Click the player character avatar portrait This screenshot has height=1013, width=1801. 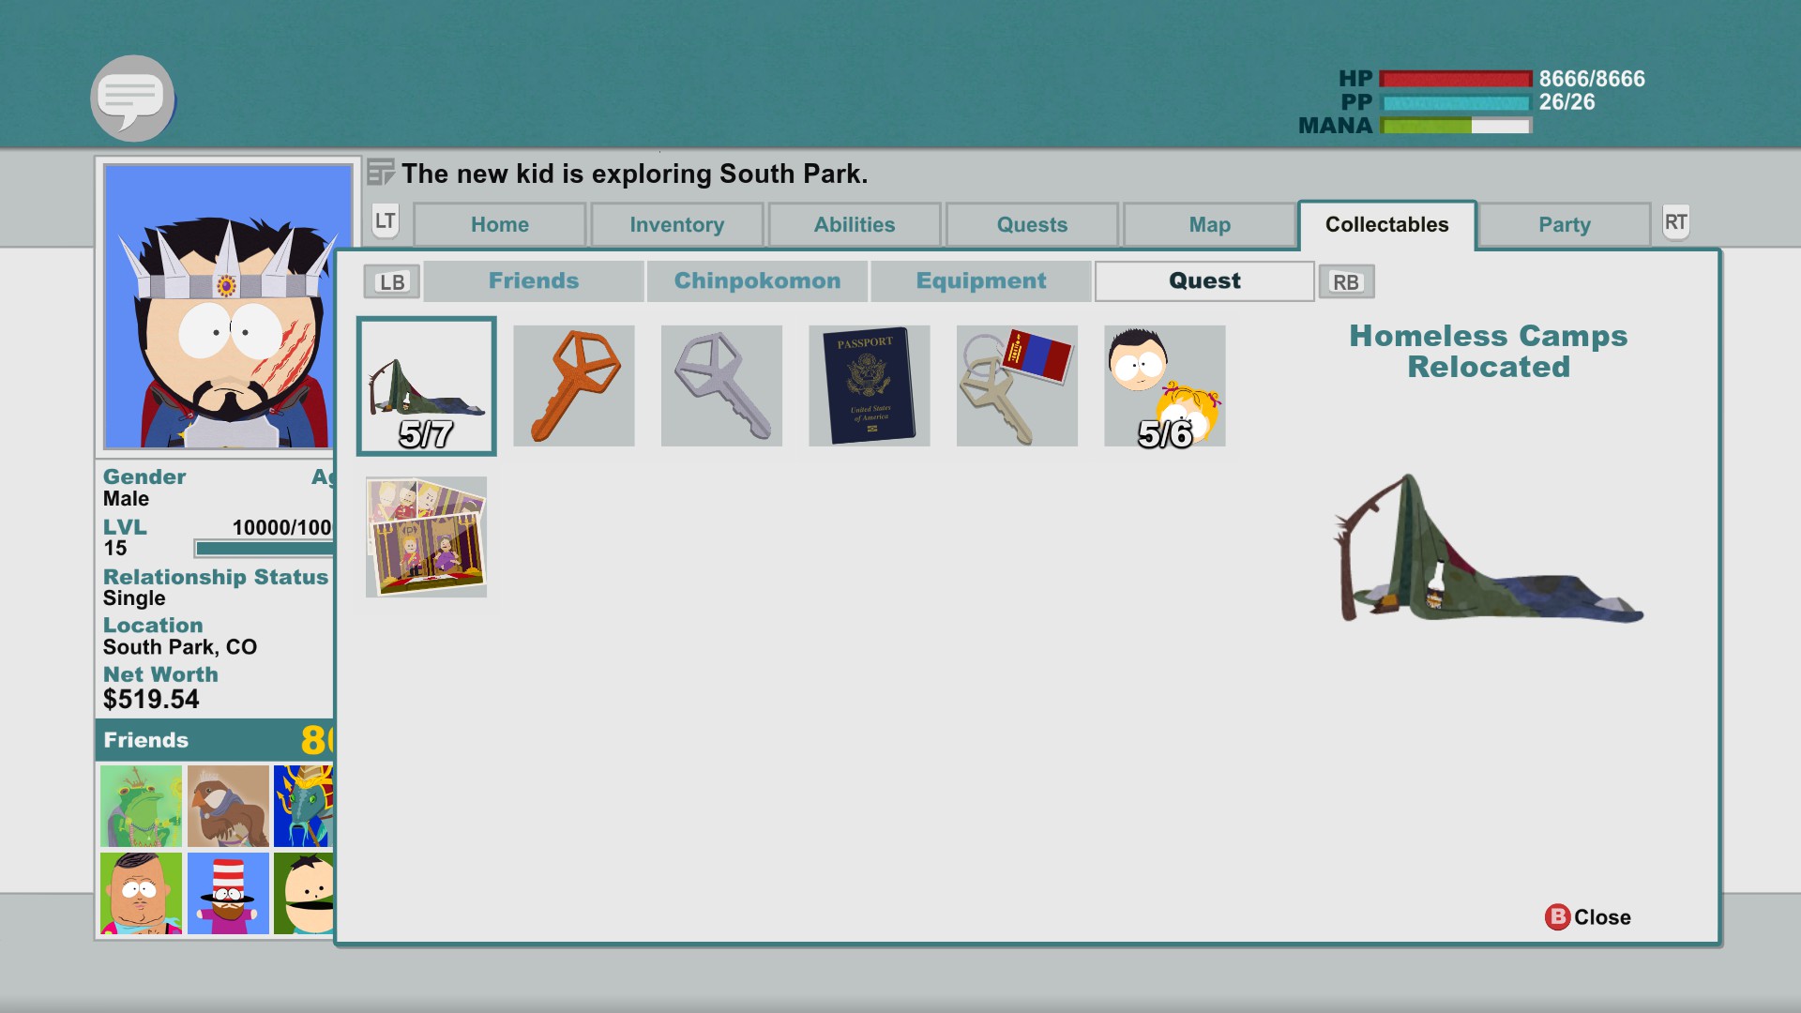click(x=228, y=307)
